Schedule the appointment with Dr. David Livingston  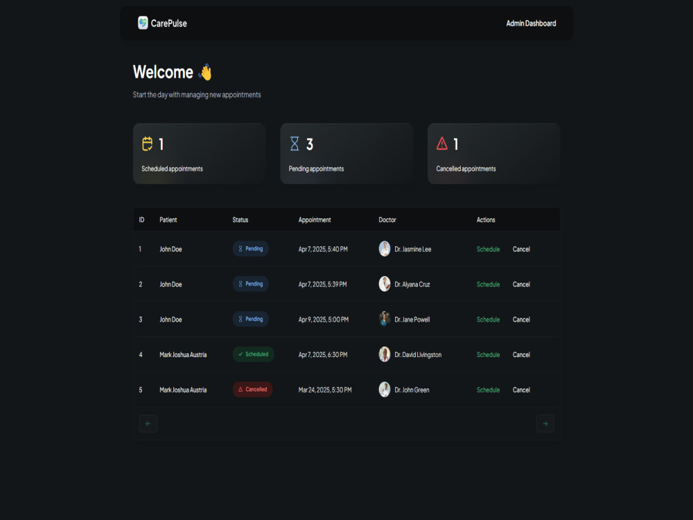(488, 354)
